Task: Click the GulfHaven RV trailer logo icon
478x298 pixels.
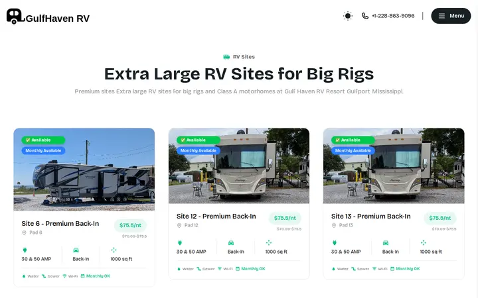Action: 15,16
